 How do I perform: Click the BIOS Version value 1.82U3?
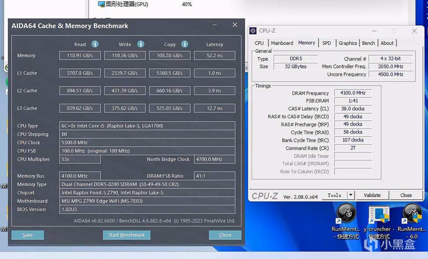147,210
